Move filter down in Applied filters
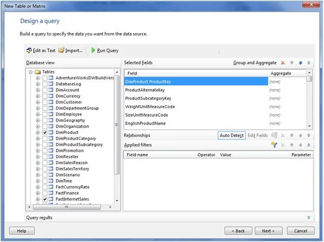The image size is (324, 242). [300, 145]
